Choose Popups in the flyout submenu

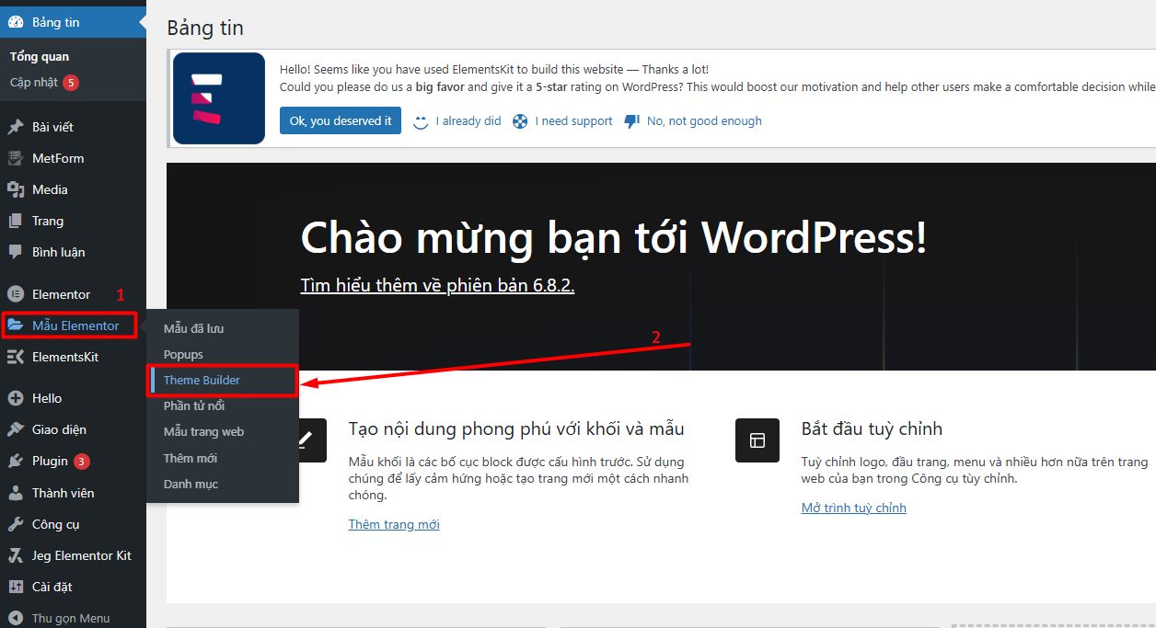coord(183,354)
